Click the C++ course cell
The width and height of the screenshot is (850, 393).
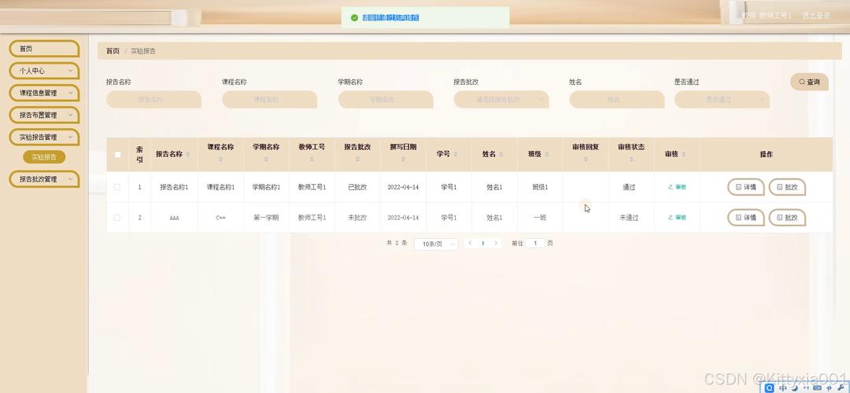220,218
